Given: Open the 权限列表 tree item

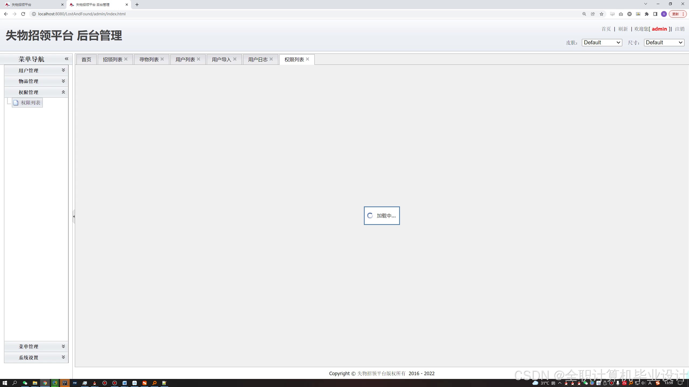Looking at the screenshot, I should click(x=30, y=103).
